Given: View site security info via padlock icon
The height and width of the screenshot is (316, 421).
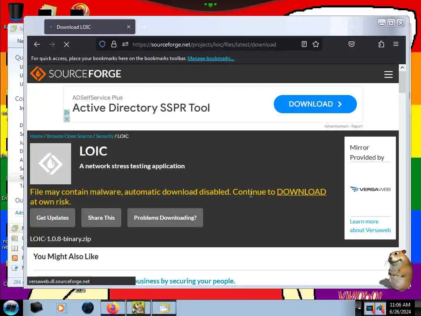Looking at the screenshot, I should click(114, 44).
